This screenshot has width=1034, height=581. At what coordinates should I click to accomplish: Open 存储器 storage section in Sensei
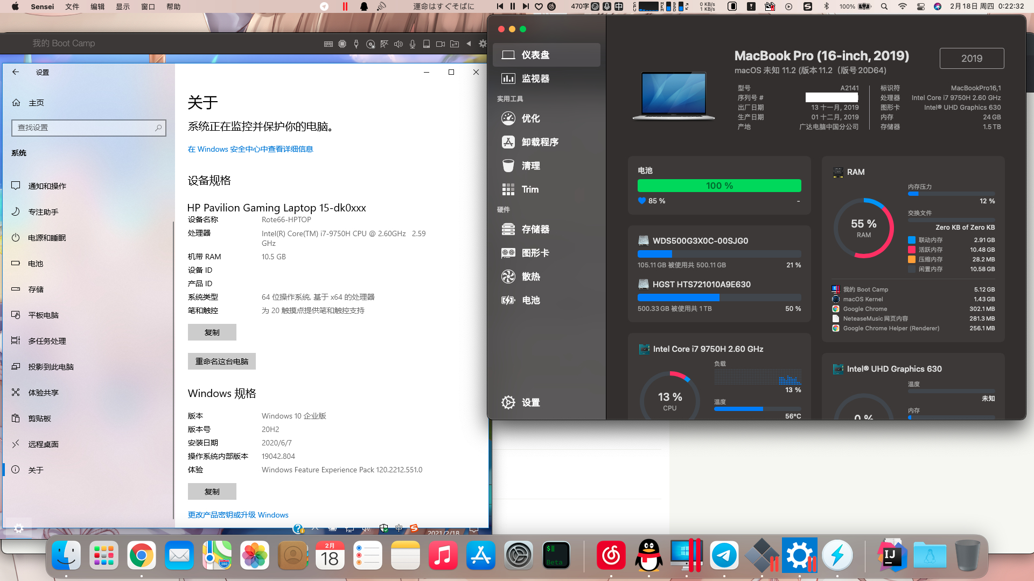pyautogui.click(x=547, y=229)
